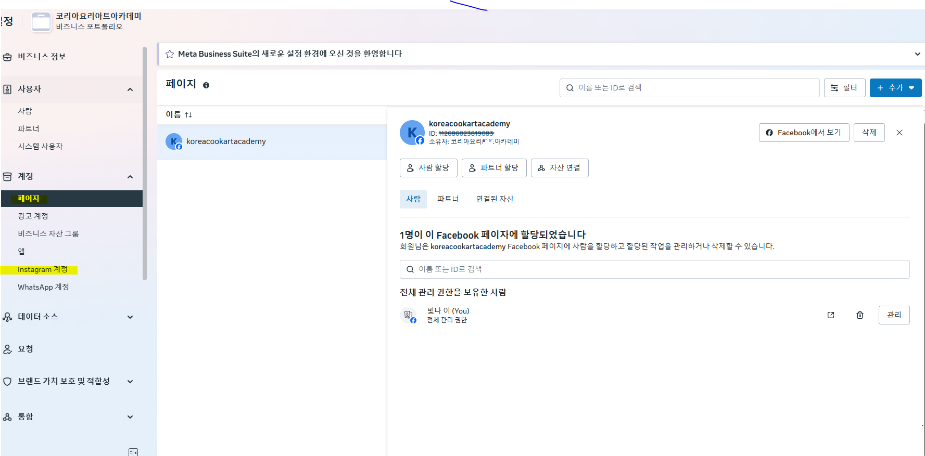
Task: Click the 요청 person icon
Action: click(x=7, y=349)
